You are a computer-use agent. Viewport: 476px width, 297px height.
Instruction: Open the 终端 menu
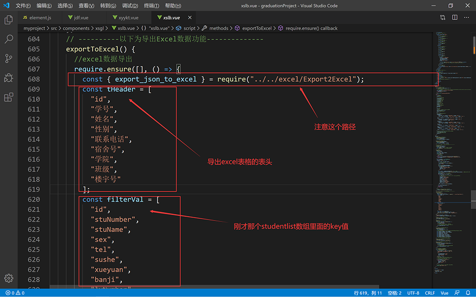coord(150,5)
